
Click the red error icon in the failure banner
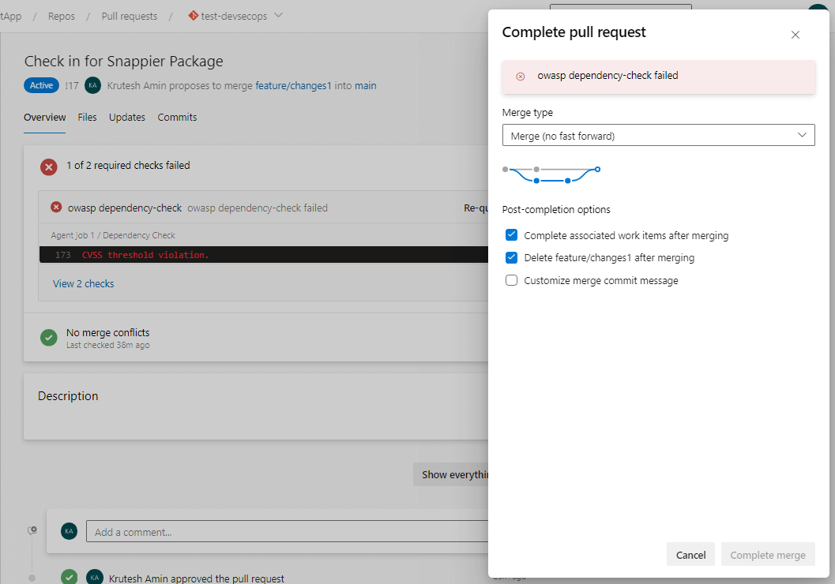(520, 77)
